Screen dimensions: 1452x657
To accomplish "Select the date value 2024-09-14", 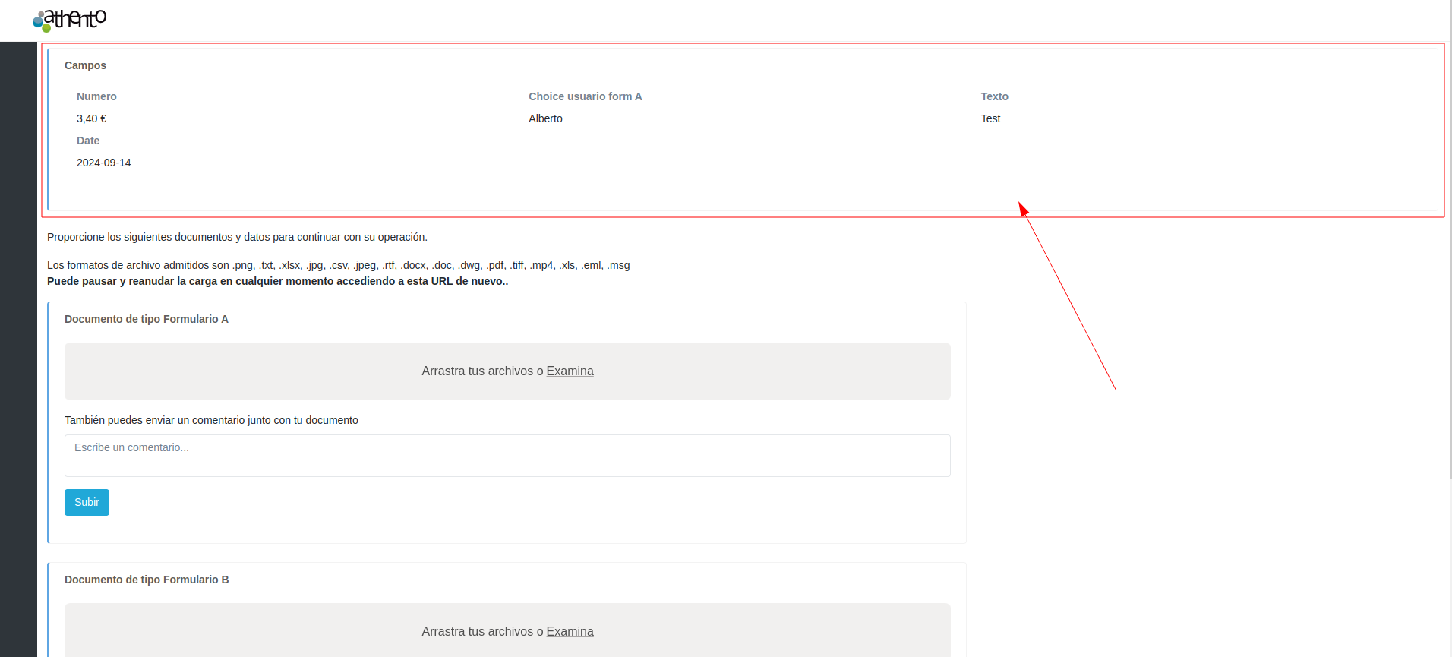I will coord(104,163).
